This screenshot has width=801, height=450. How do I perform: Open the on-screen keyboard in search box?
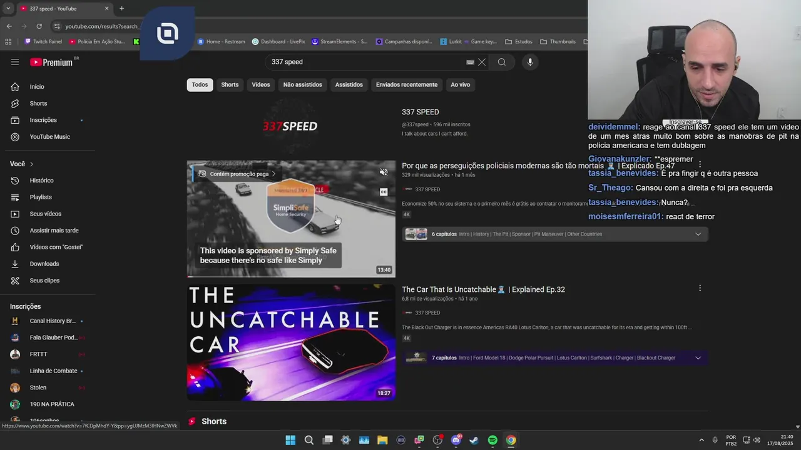(x=470, y=62)
